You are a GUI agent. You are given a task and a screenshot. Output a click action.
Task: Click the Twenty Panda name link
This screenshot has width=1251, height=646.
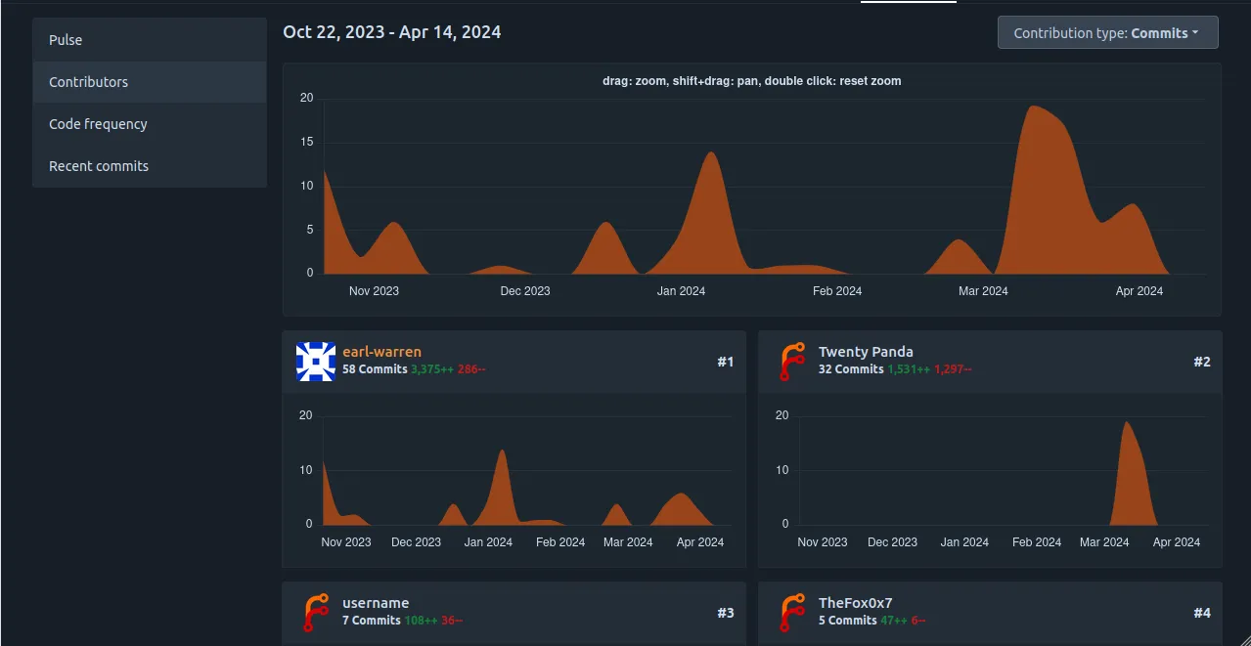pyautogui.click(x=866, y=352)
